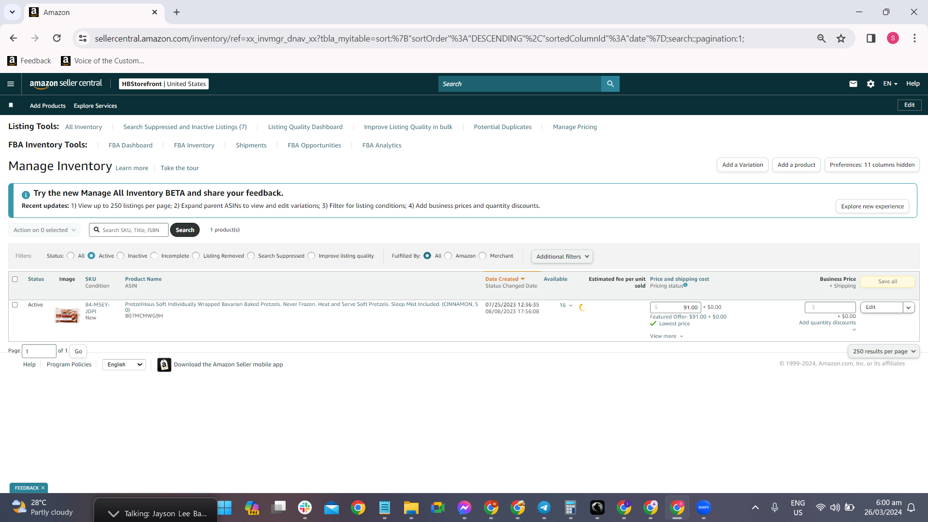Open File Explorer from the taskbar
This screenshot has width=928, height=522.
(411, 507)
